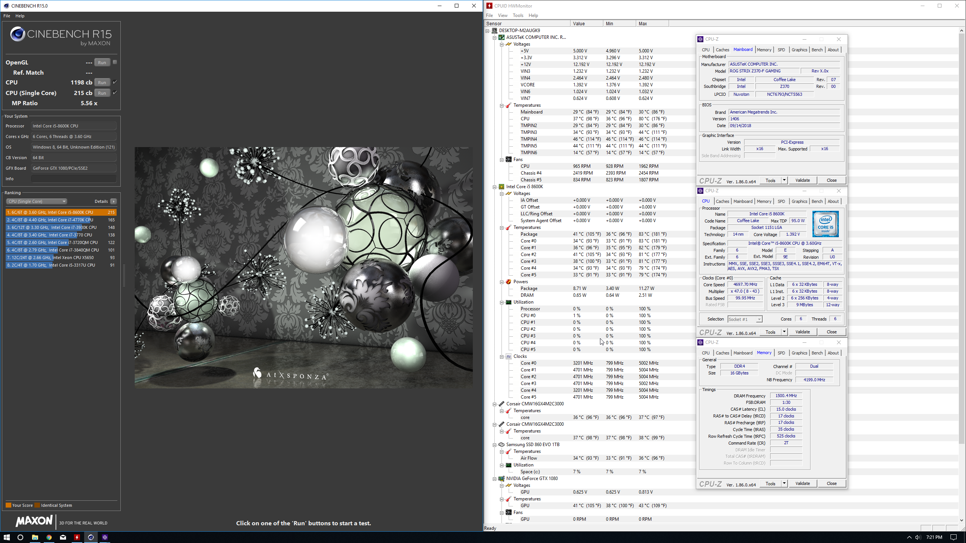This screenshot has height=543, width=966.
Task: Run the CPU (Single Core) benchmark
Action: 102,93
